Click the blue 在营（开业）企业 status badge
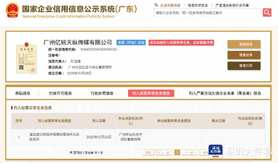278x163 pixels. [x=131, y=42]
